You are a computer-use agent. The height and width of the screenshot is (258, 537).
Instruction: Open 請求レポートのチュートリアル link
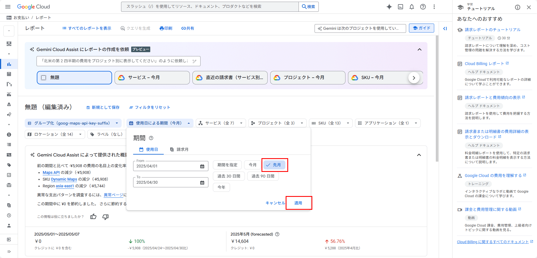point(492,30)
